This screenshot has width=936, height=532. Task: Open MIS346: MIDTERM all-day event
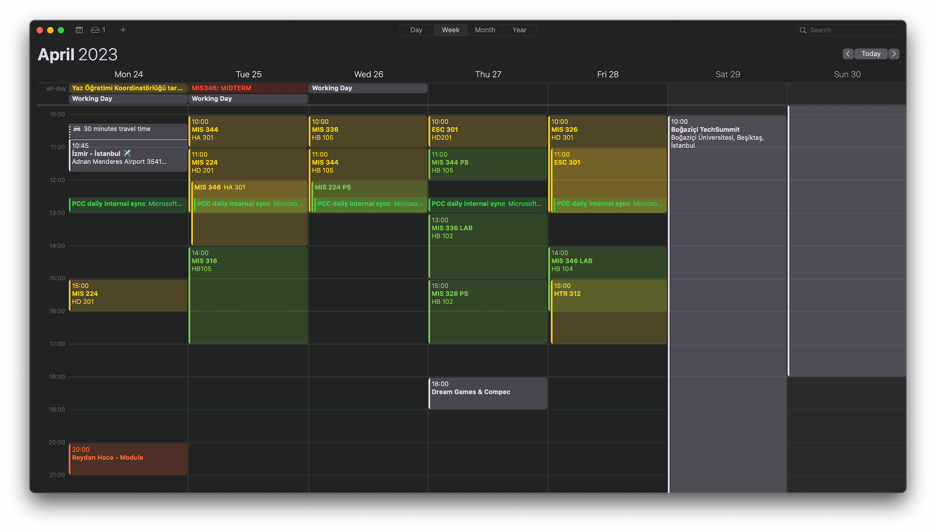click(x=248, y=88)
